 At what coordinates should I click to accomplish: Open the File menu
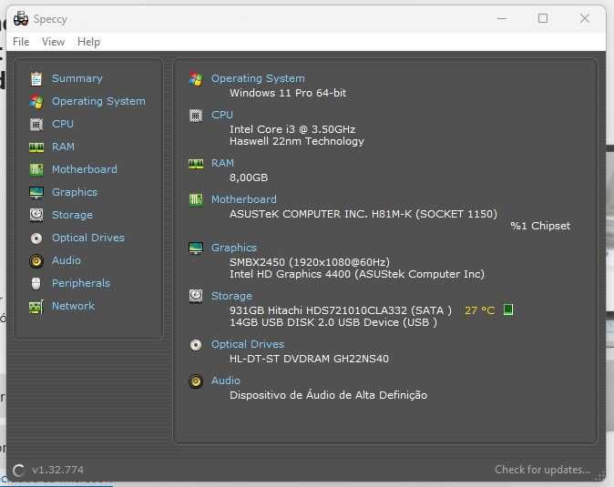pos(21,42)
